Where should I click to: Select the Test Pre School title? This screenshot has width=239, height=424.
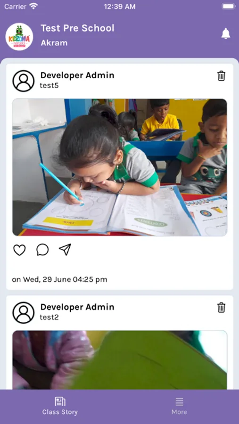[x=77, y=28]
